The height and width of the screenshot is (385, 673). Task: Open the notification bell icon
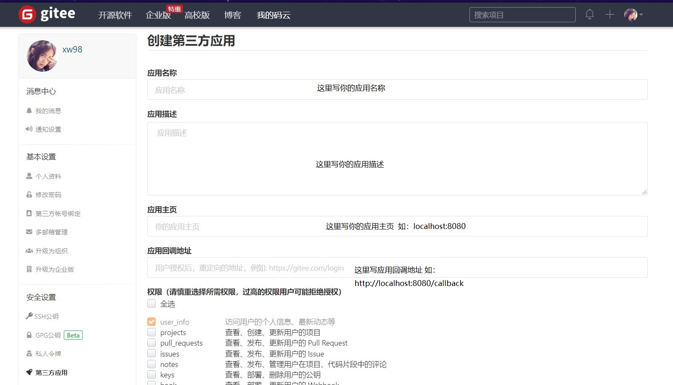point(589,14)
